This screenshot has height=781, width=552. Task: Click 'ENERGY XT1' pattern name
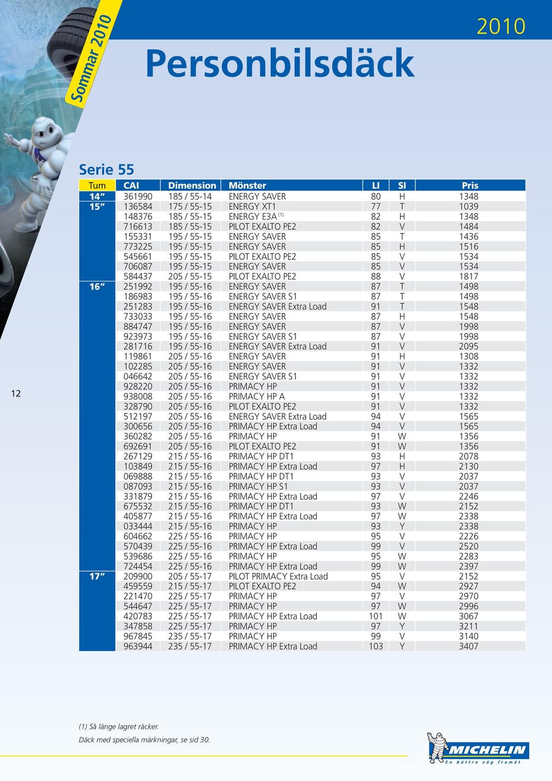tap(252, 206)
